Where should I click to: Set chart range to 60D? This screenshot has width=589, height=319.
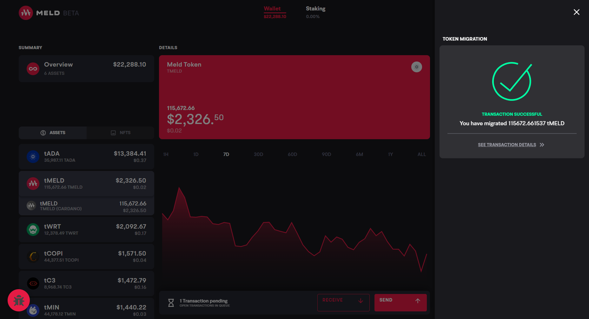click(292, 154)
